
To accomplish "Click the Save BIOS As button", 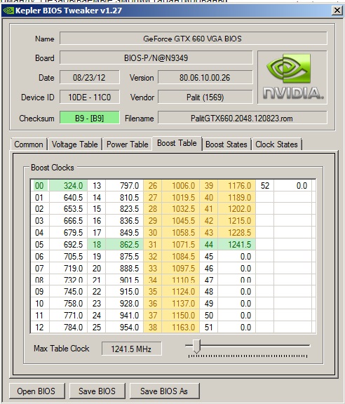I will point(164,391).
